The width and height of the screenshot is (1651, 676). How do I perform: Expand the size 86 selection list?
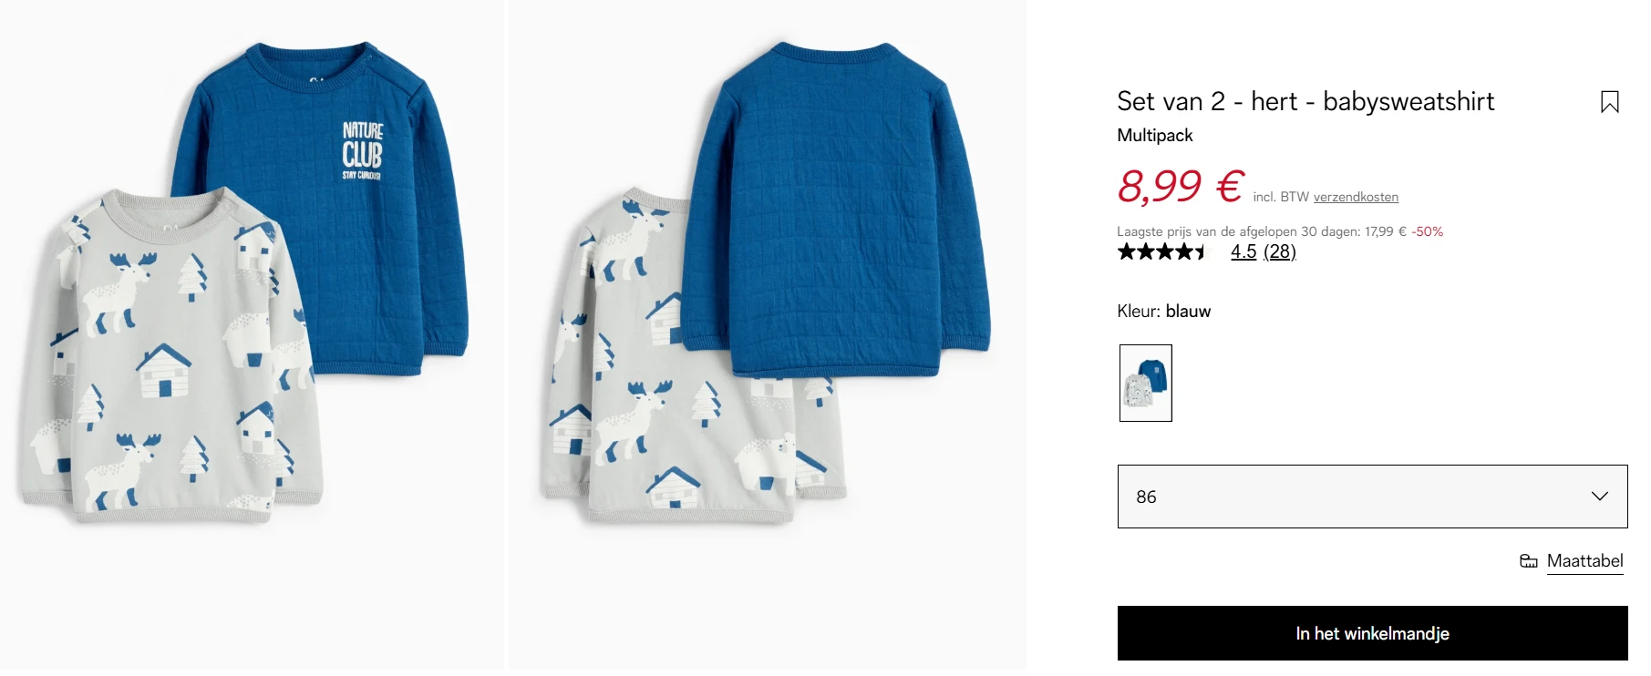[x=1372, y=497]
